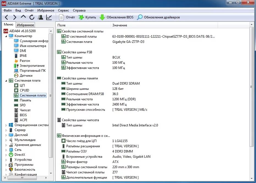Image resolution: width=256 pixels, height=183 pixels.
Task: Click the Купить buy button
Action: tap(87, 17)
